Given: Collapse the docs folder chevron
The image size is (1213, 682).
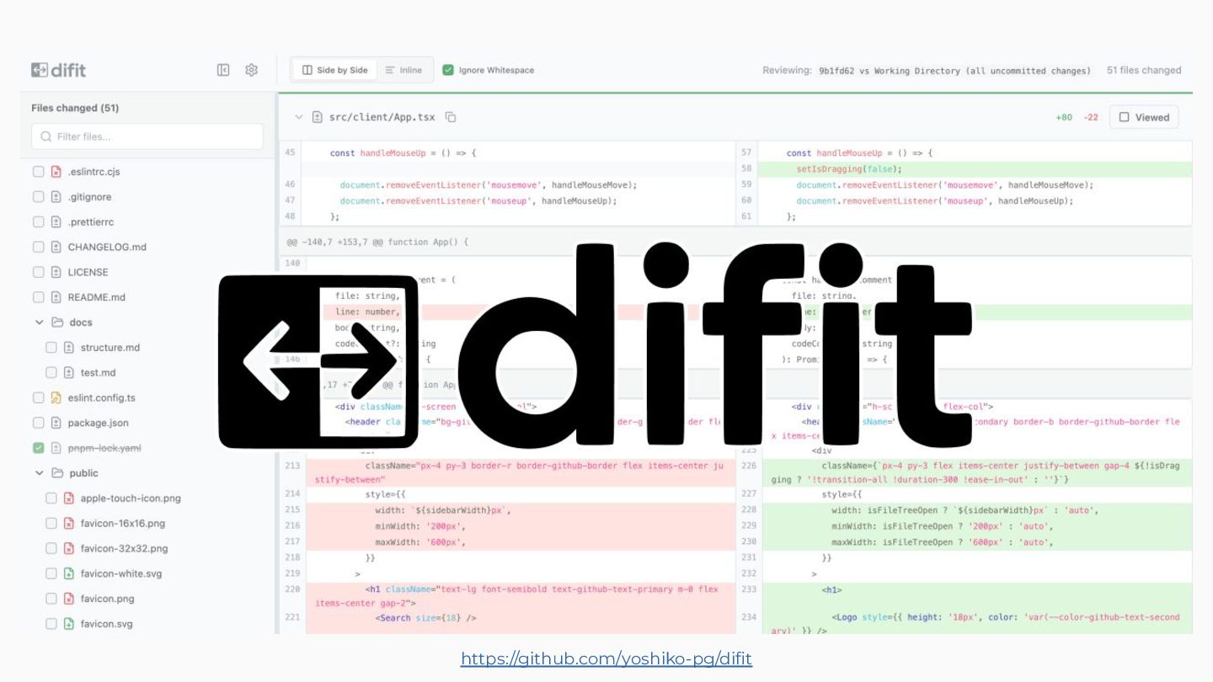Looking at the screenshot, I should click(39, 322).
